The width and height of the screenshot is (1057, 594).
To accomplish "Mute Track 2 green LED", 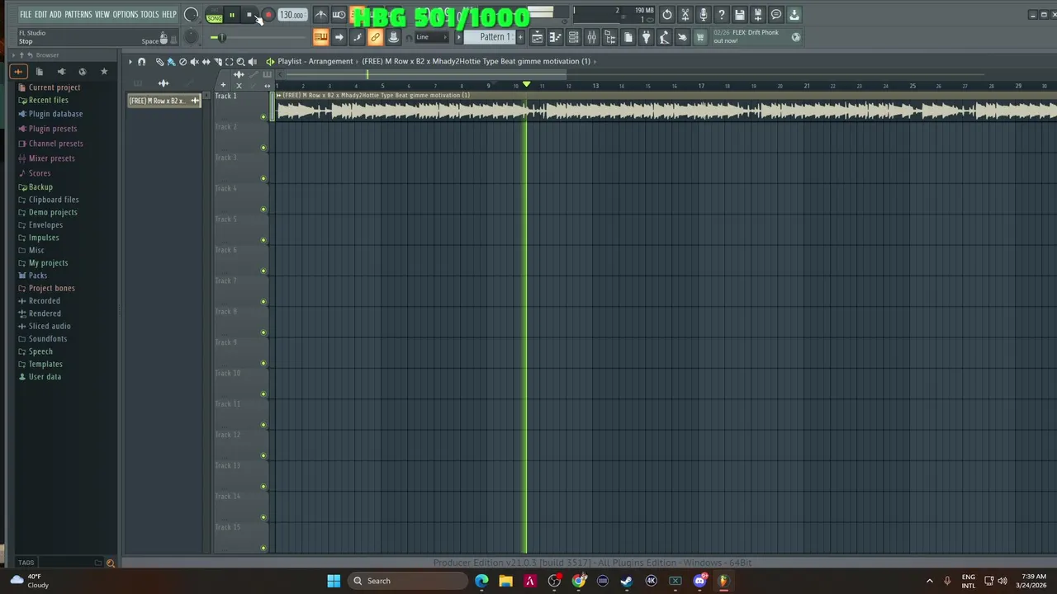I will pos(263,148).
